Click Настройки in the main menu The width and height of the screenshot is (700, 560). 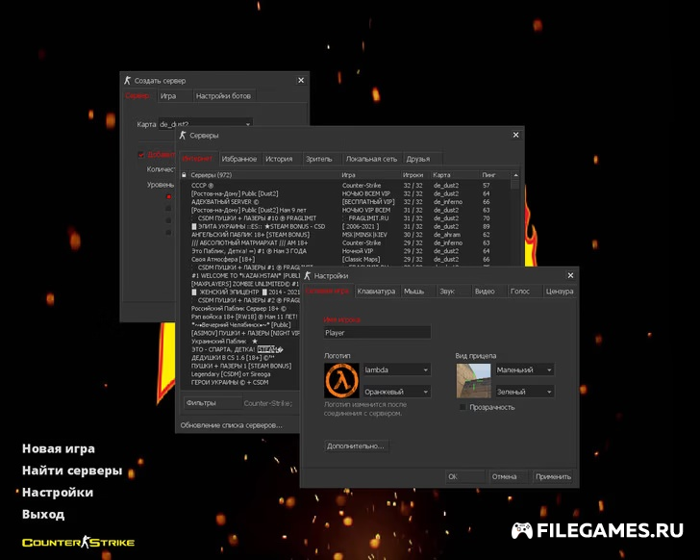coord(58,492)
